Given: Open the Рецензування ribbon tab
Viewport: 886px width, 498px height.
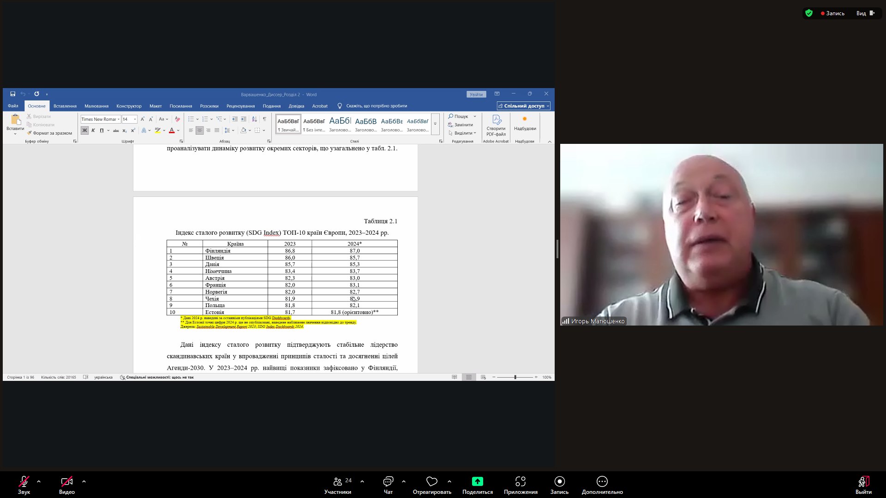Looking at the screenshot, I should click(240, 106).
